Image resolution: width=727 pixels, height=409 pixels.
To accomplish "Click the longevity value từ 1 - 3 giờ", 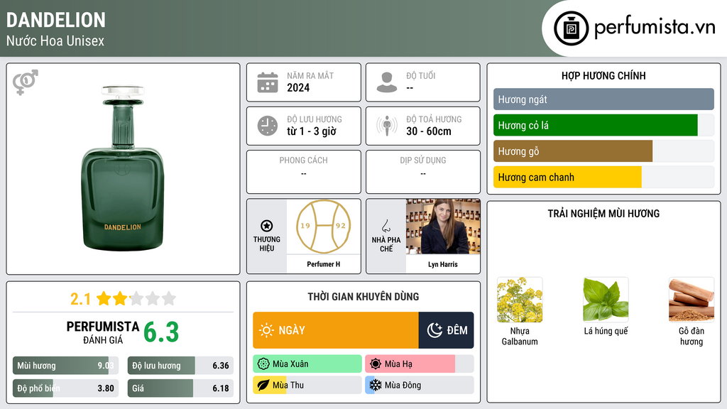I will click(x=312, y=131).
